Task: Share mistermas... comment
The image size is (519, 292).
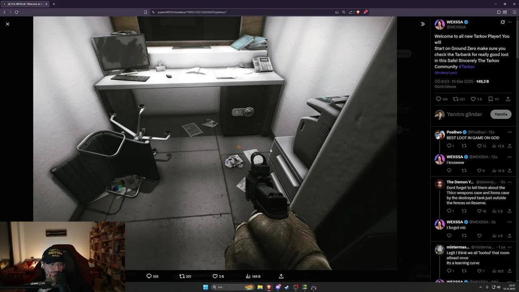Action: point(510,271)
